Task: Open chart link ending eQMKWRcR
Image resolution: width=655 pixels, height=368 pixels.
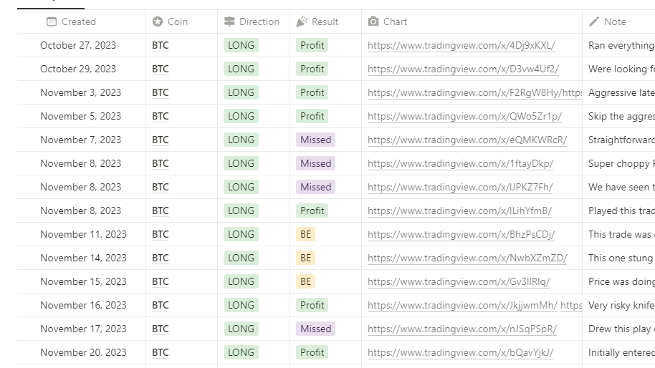Action: click(x=467, y=140)
